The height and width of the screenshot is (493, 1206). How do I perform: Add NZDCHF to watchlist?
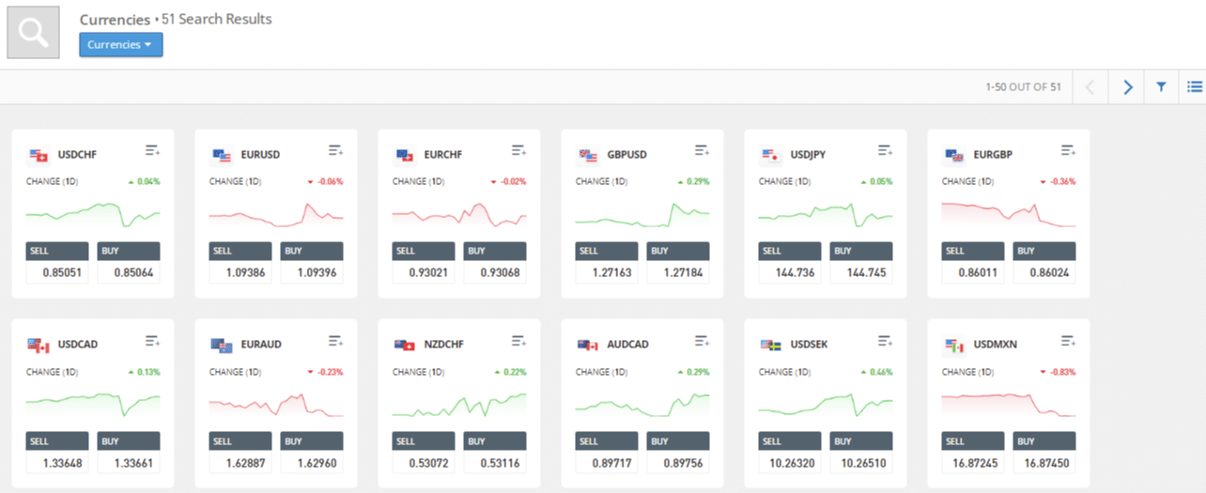[519, 340]
